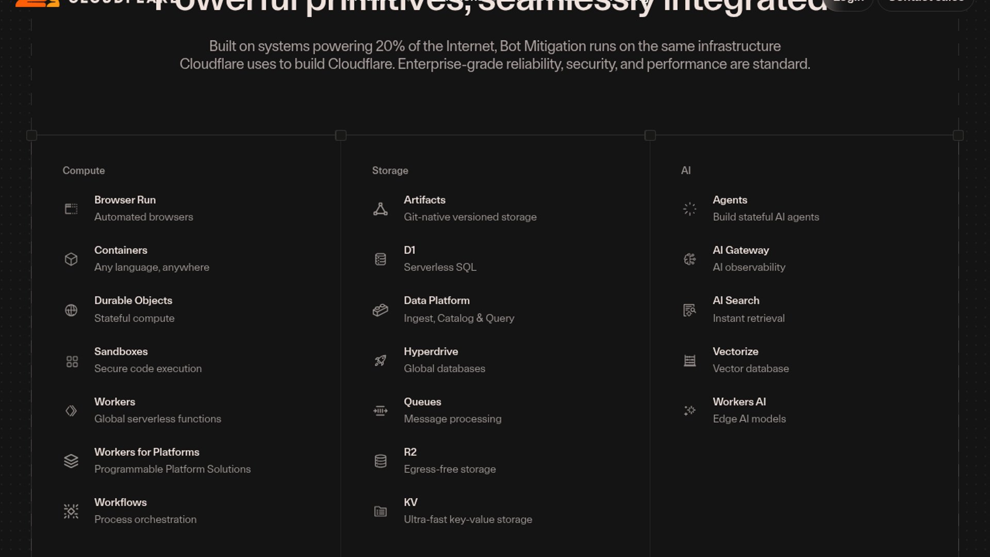Select the R2 product title
Viewport: 990px width, 557px height.
(x=410, y=452)
